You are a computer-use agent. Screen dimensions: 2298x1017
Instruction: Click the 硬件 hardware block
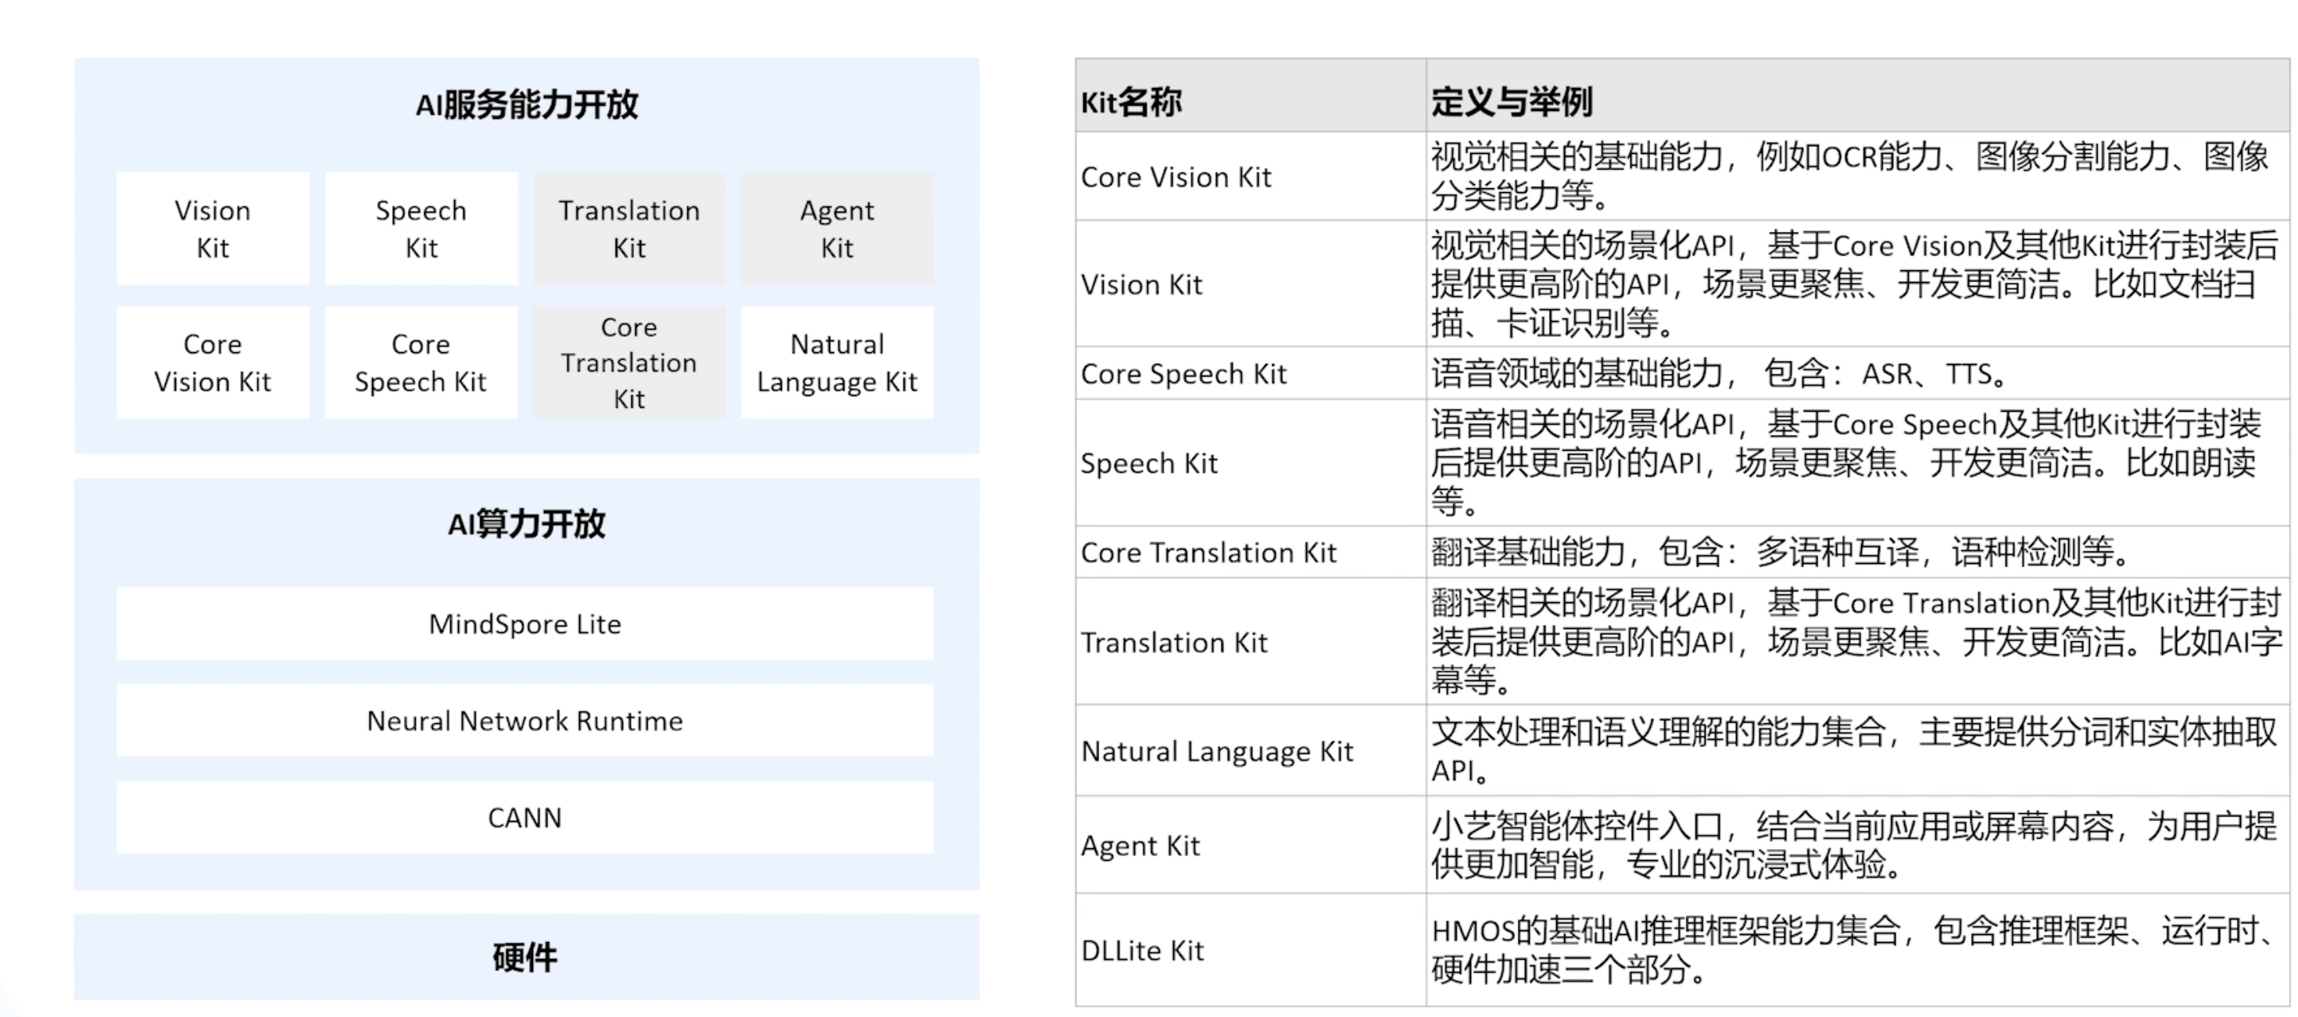(525, 958)
